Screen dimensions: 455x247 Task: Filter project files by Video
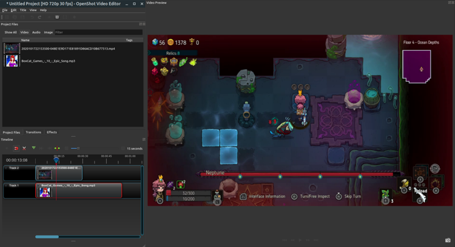pos(24,33)
